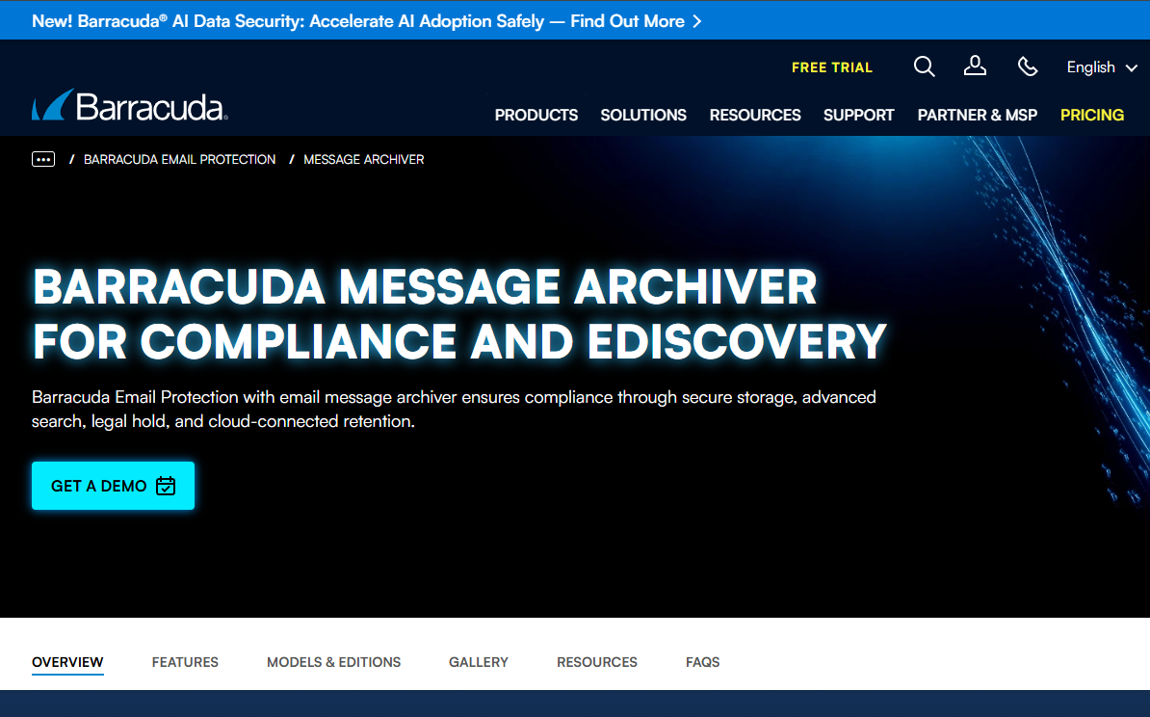1150x717 pixels.
Task: Open the user account icon
Action: 975,66
